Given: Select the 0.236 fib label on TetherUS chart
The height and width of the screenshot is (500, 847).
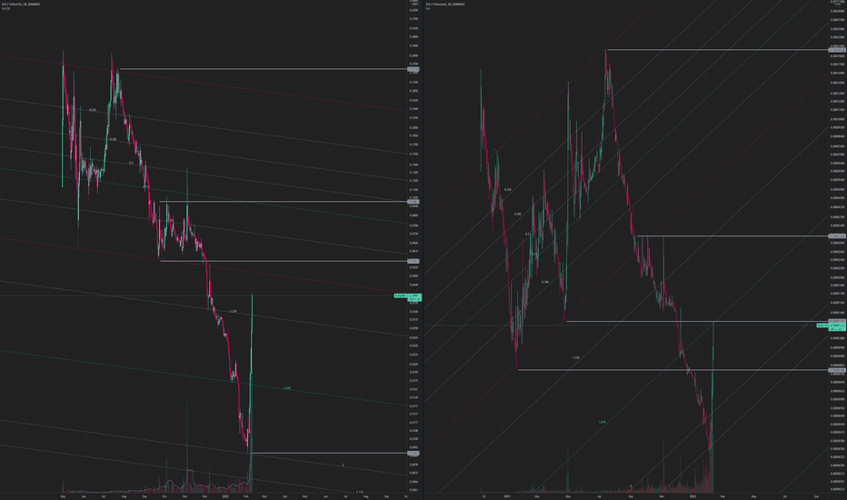Looking at the screenshot, I should [93, 110].
